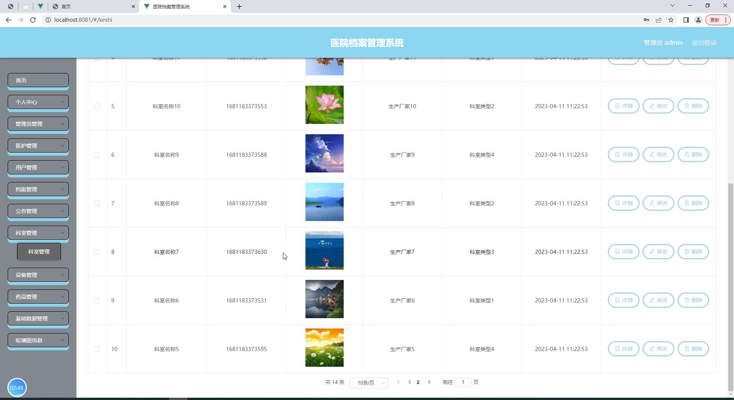Expand the 档案管理 menu
The image size is (734, 400).
pyautogui.click(x=38, y=189)
